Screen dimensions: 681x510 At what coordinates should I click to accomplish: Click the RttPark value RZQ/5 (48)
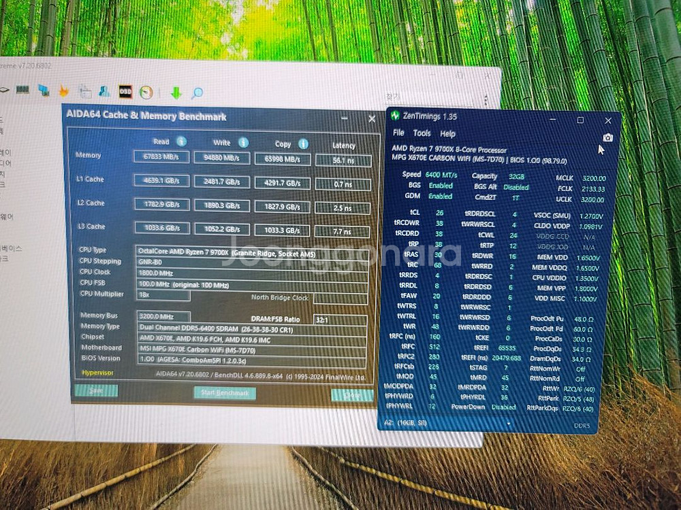click(578, 398)
